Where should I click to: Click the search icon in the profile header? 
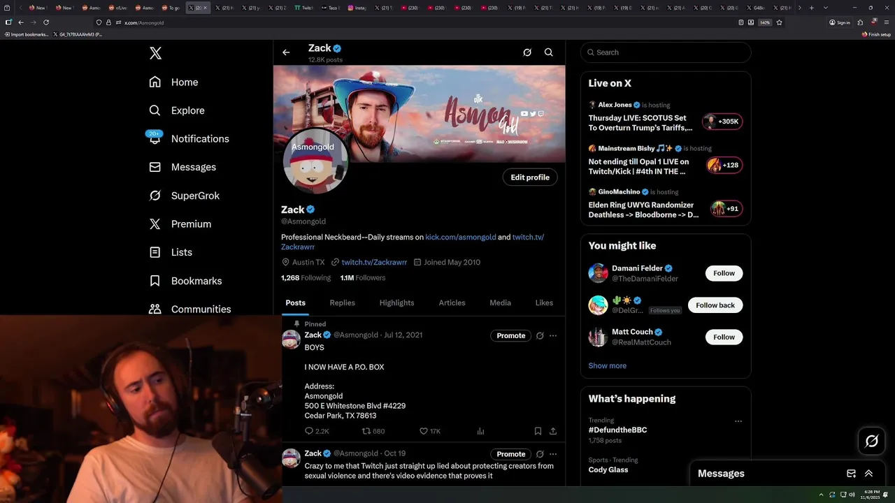coord(549,52)
